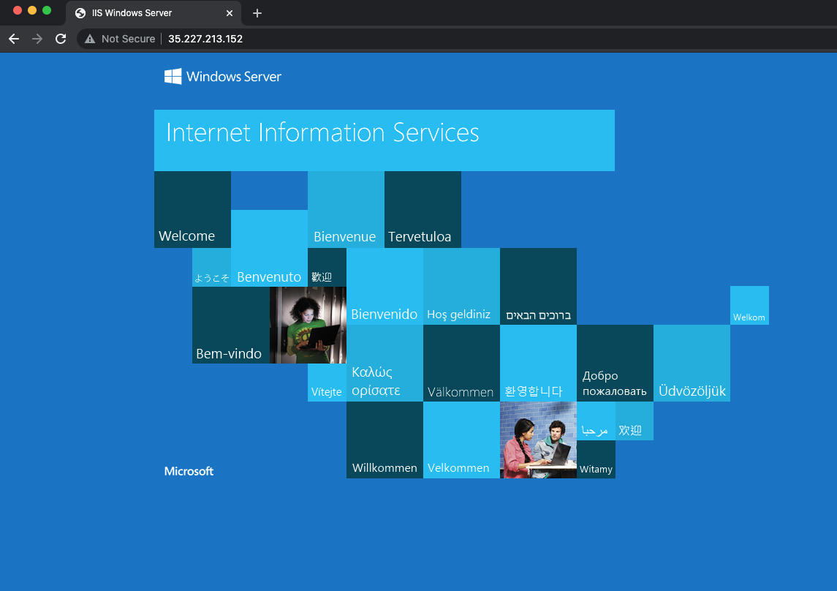Click the 환영합니다 tile

538,363
